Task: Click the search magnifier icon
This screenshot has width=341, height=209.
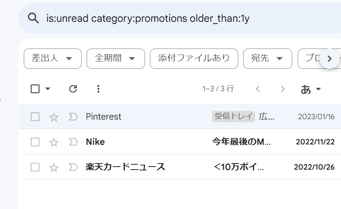Action: (34, 18)
